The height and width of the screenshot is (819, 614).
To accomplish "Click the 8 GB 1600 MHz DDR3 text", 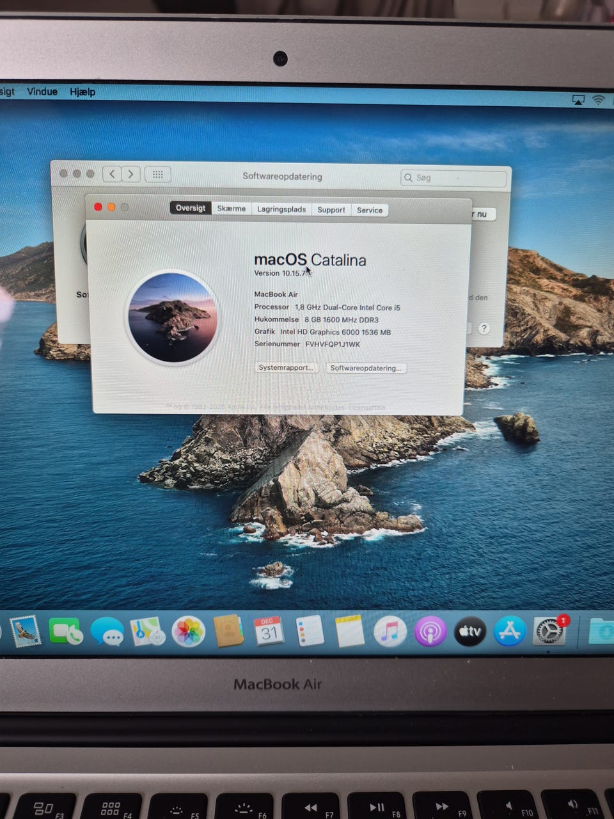I will coord(342,320).
